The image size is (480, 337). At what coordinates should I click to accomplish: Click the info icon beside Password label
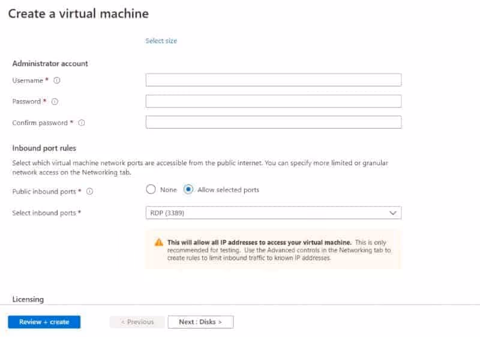click(55, 102)
